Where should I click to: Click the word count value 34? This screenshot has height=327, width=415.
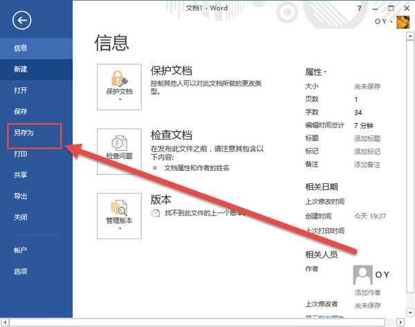coord(358,113)
